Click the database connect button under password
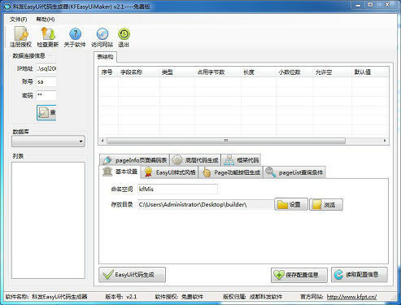Image resolution: width=401 pixels, height=305 pixels. click(46, 112)
